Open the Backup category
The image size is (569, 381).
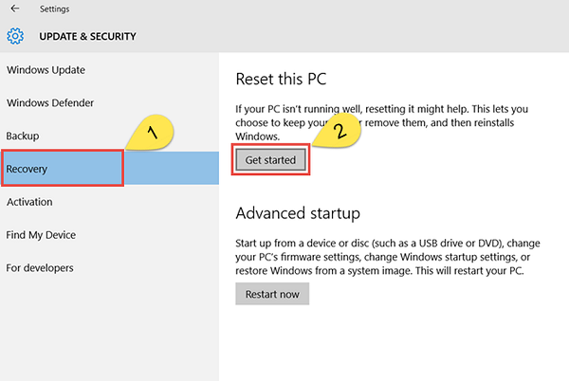click(23, 136)
